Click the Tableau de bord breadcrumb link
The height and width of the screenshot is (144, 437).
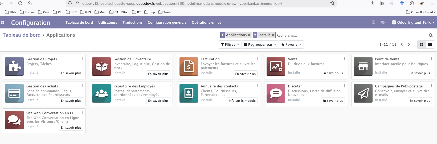click(x=22, y=35)
